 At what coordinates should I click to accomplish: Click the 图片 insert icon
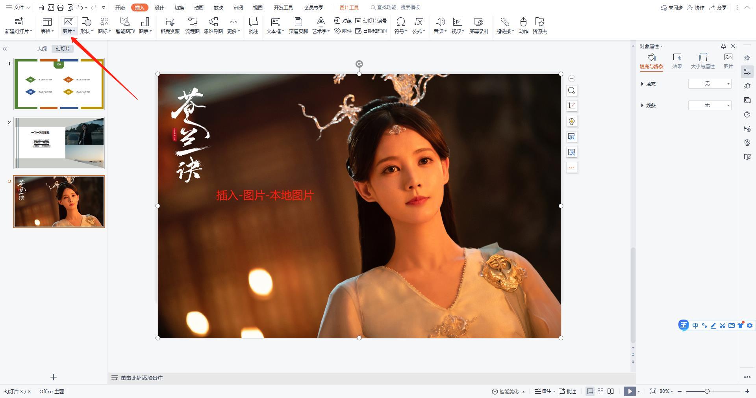pos(69,22)
